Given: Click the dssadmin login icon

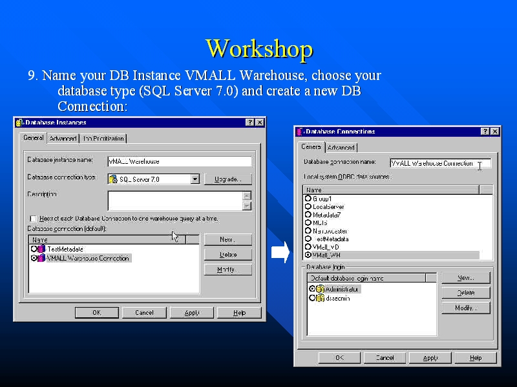Looking at the screenshot, I should [320, 298].
